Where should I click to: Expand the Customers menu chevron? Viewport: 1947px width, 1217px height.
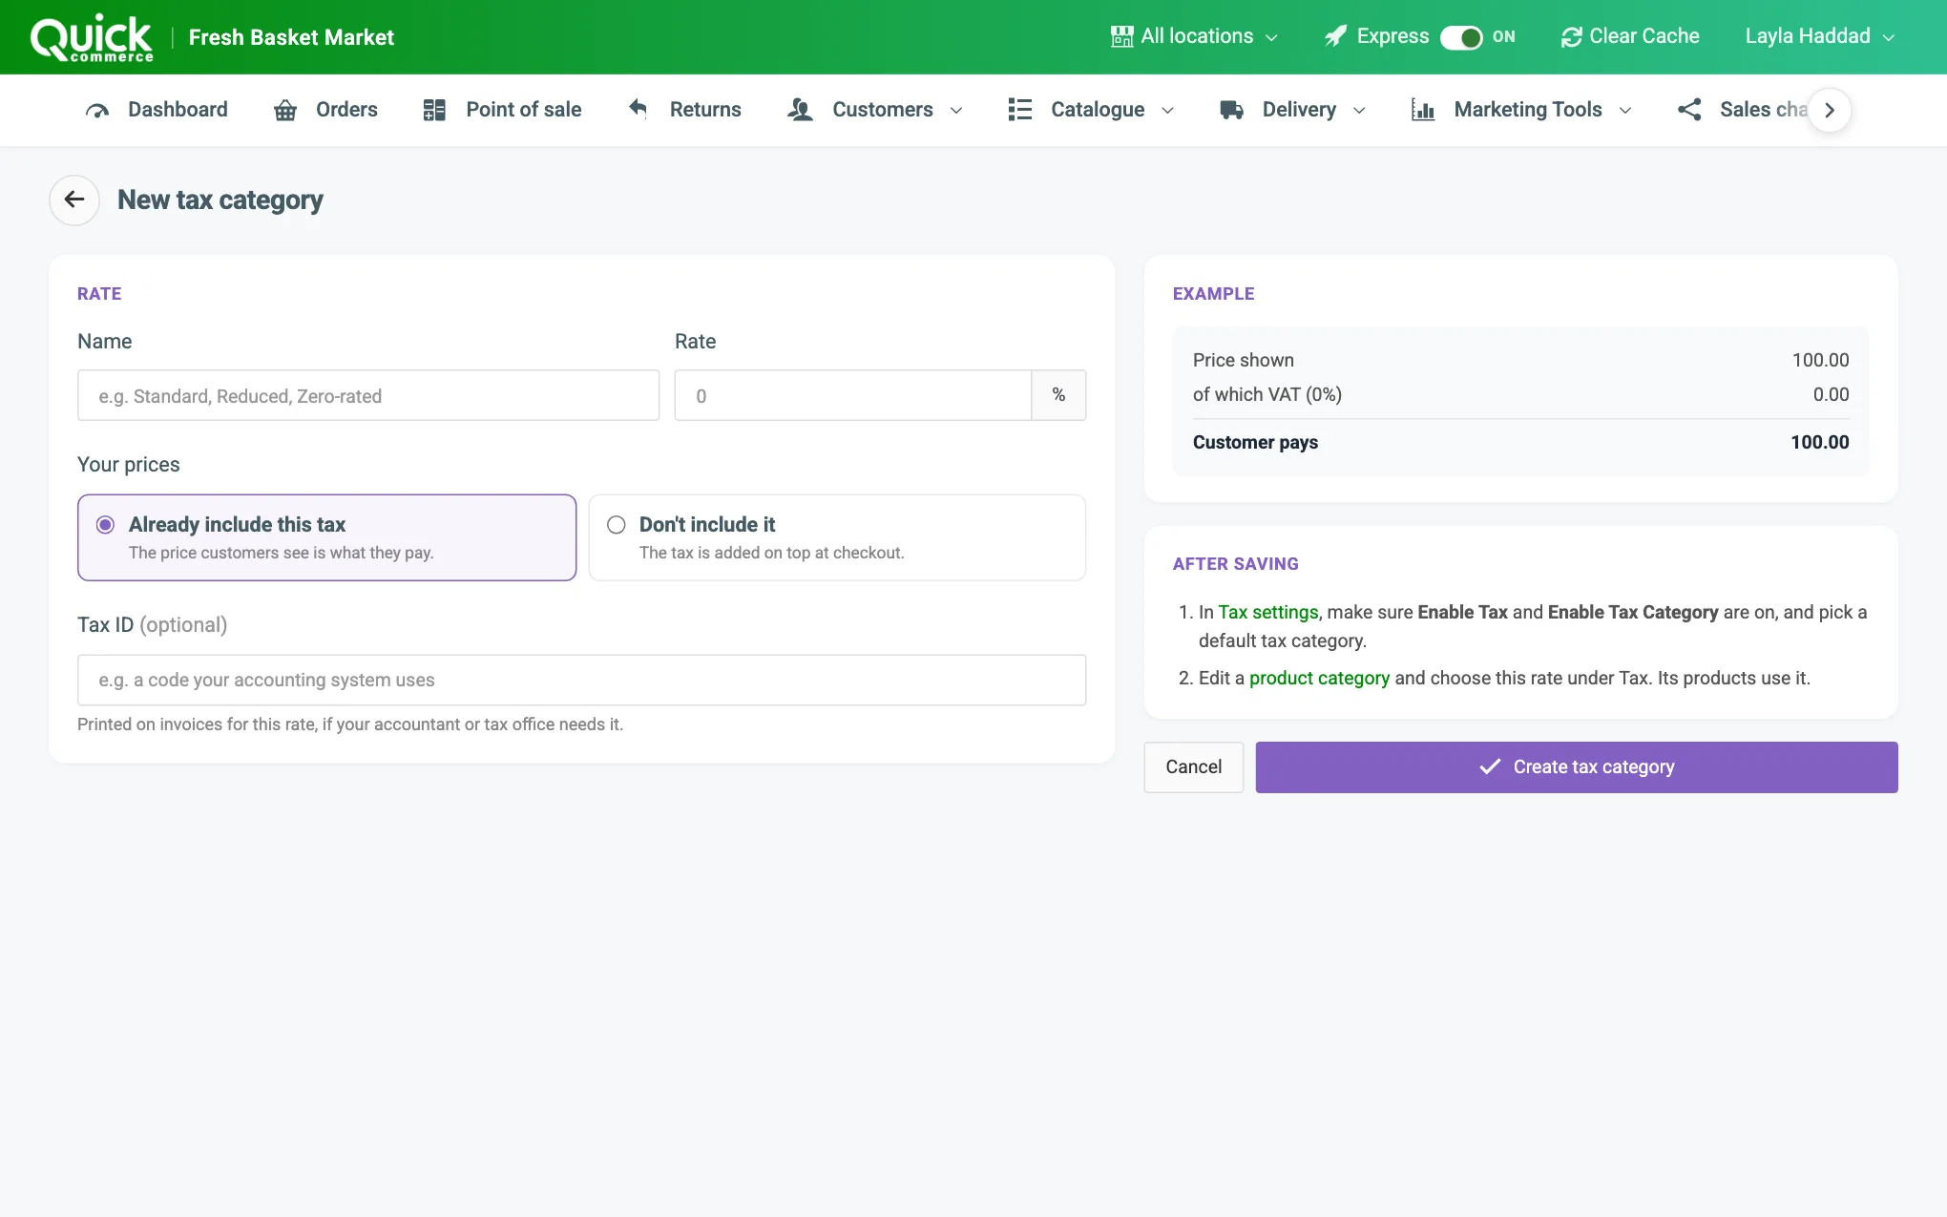pos(956,111)
